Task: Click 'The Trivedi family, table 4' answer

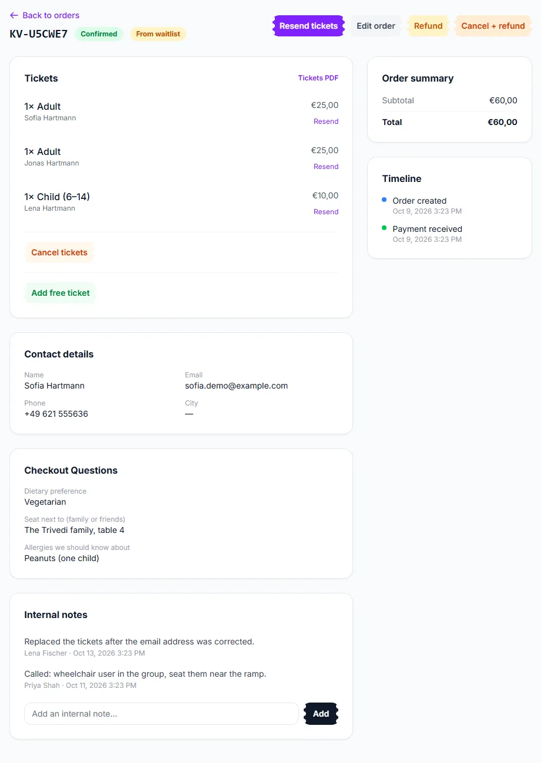Action: (75, 530)
